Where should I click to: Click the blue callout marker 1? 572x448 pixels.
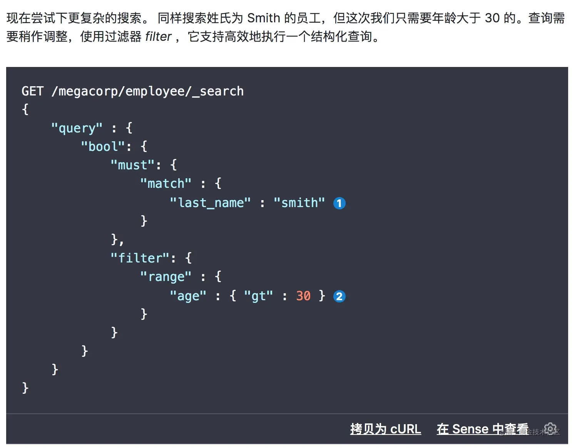coord(339,203)
